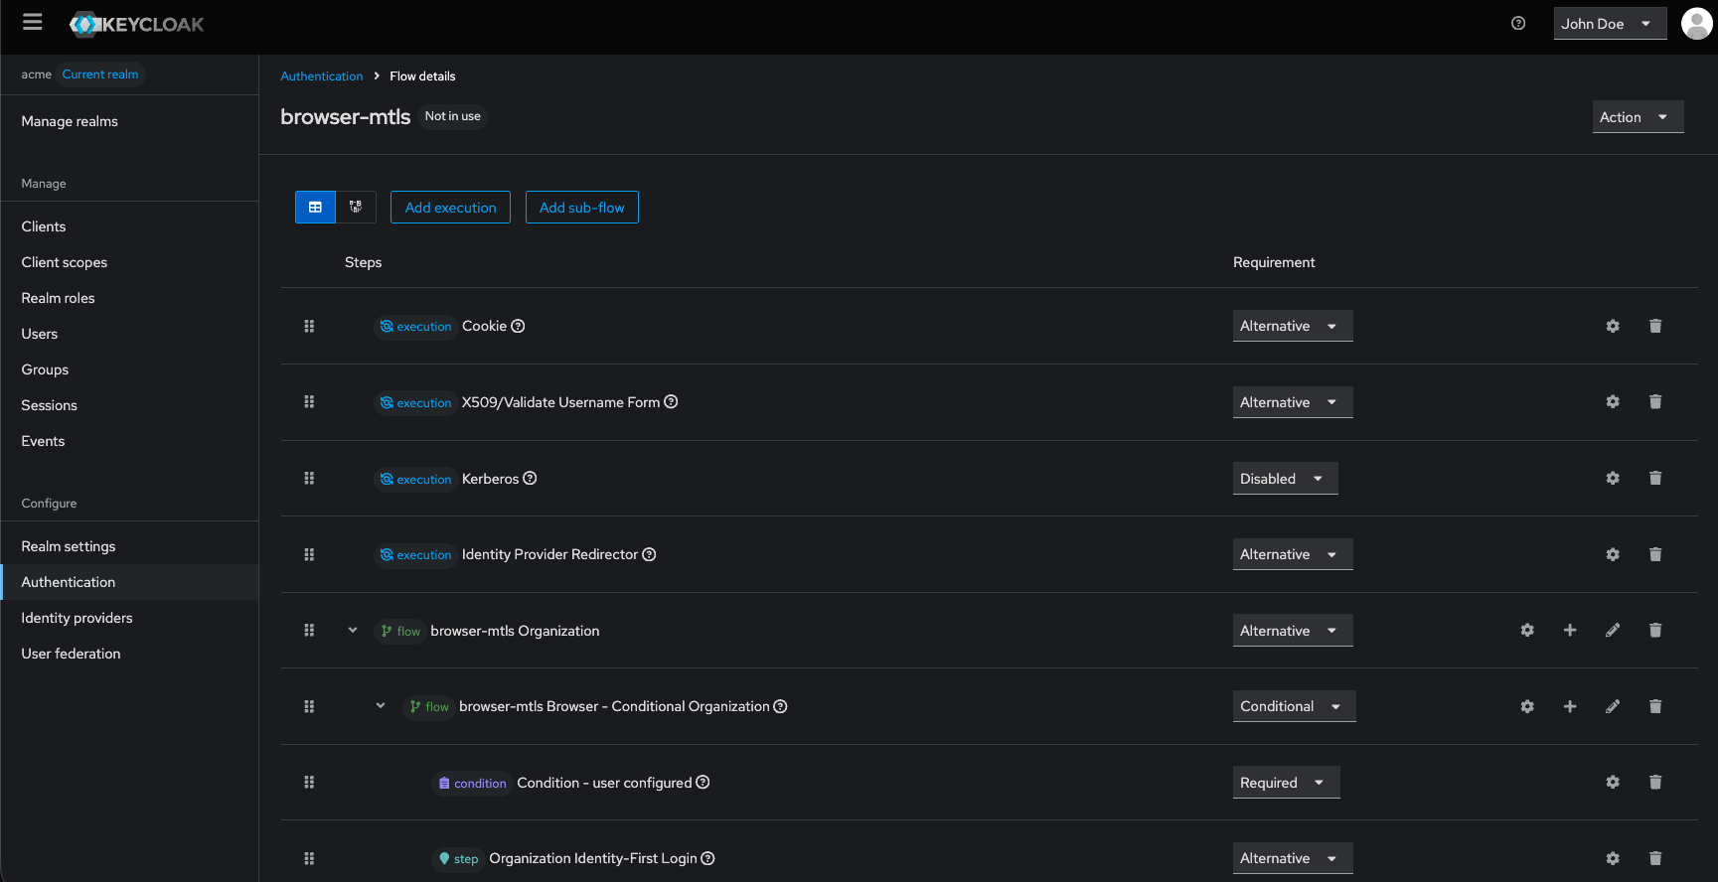Add step to browser-mtls Organization flow

pos(1570,630)
